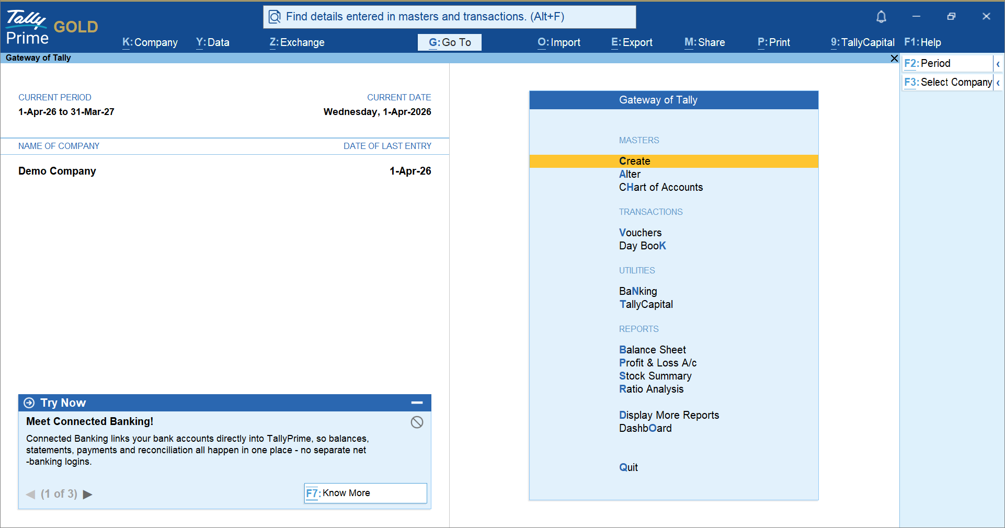The width and height of the screenshot is (1005, 528).
Task: Open Stock Summary report
Action: pos(655,376)
